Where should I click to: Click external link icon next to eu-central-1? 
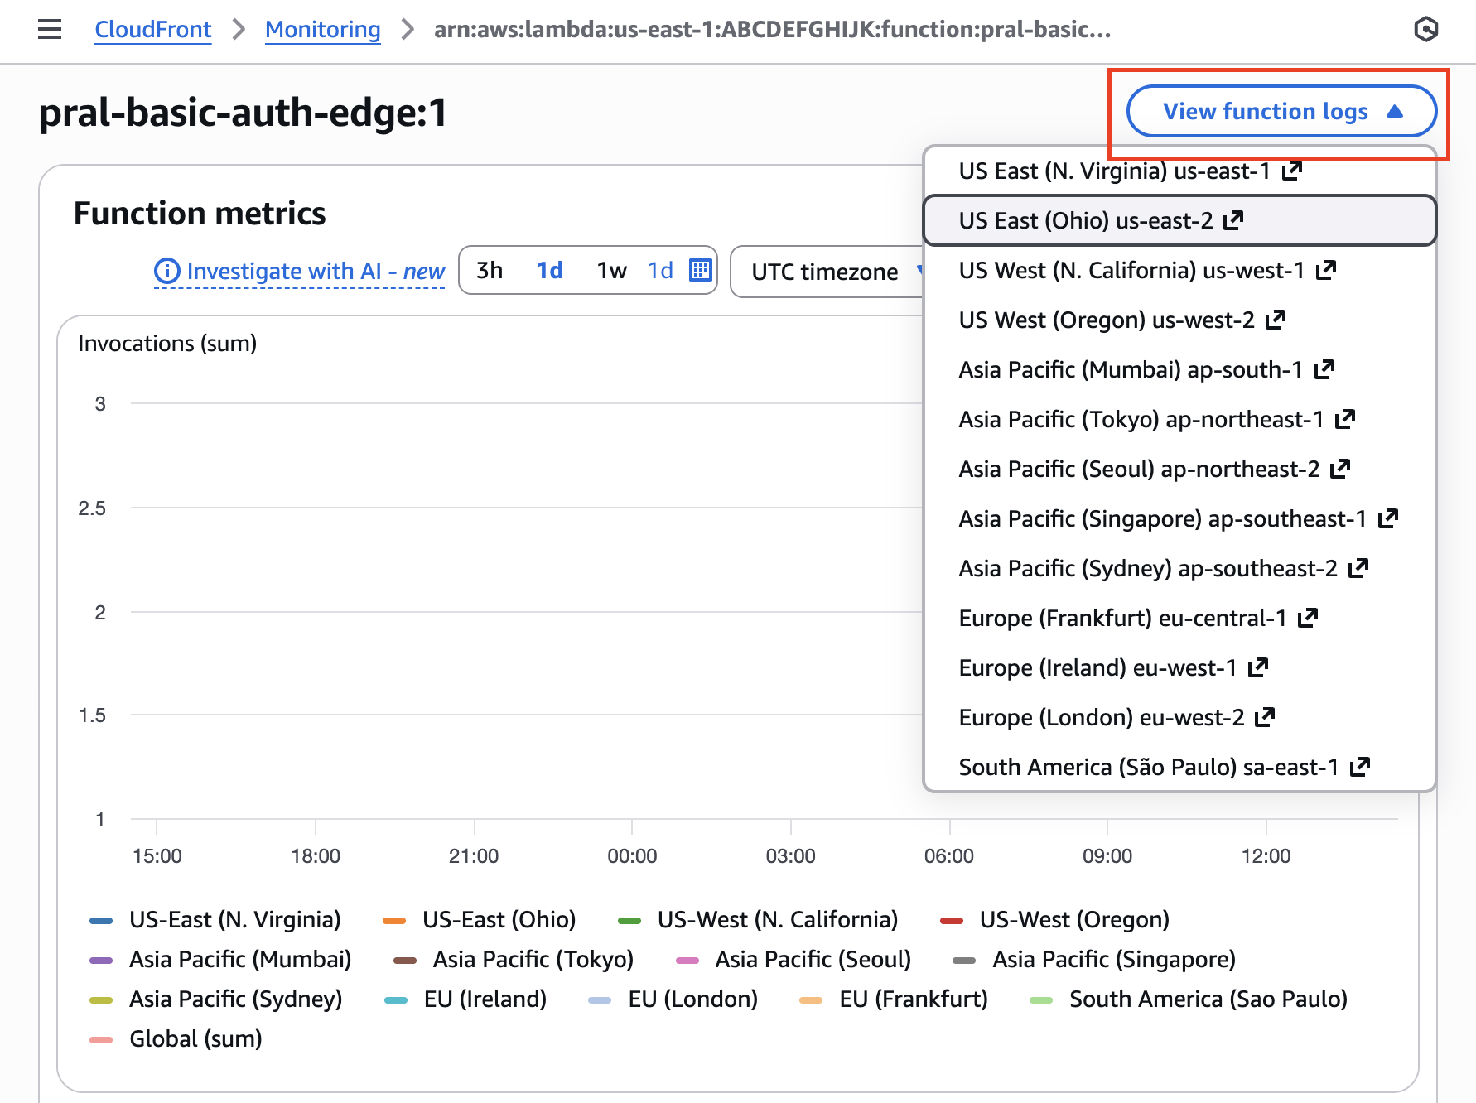tap(1308, 618)
